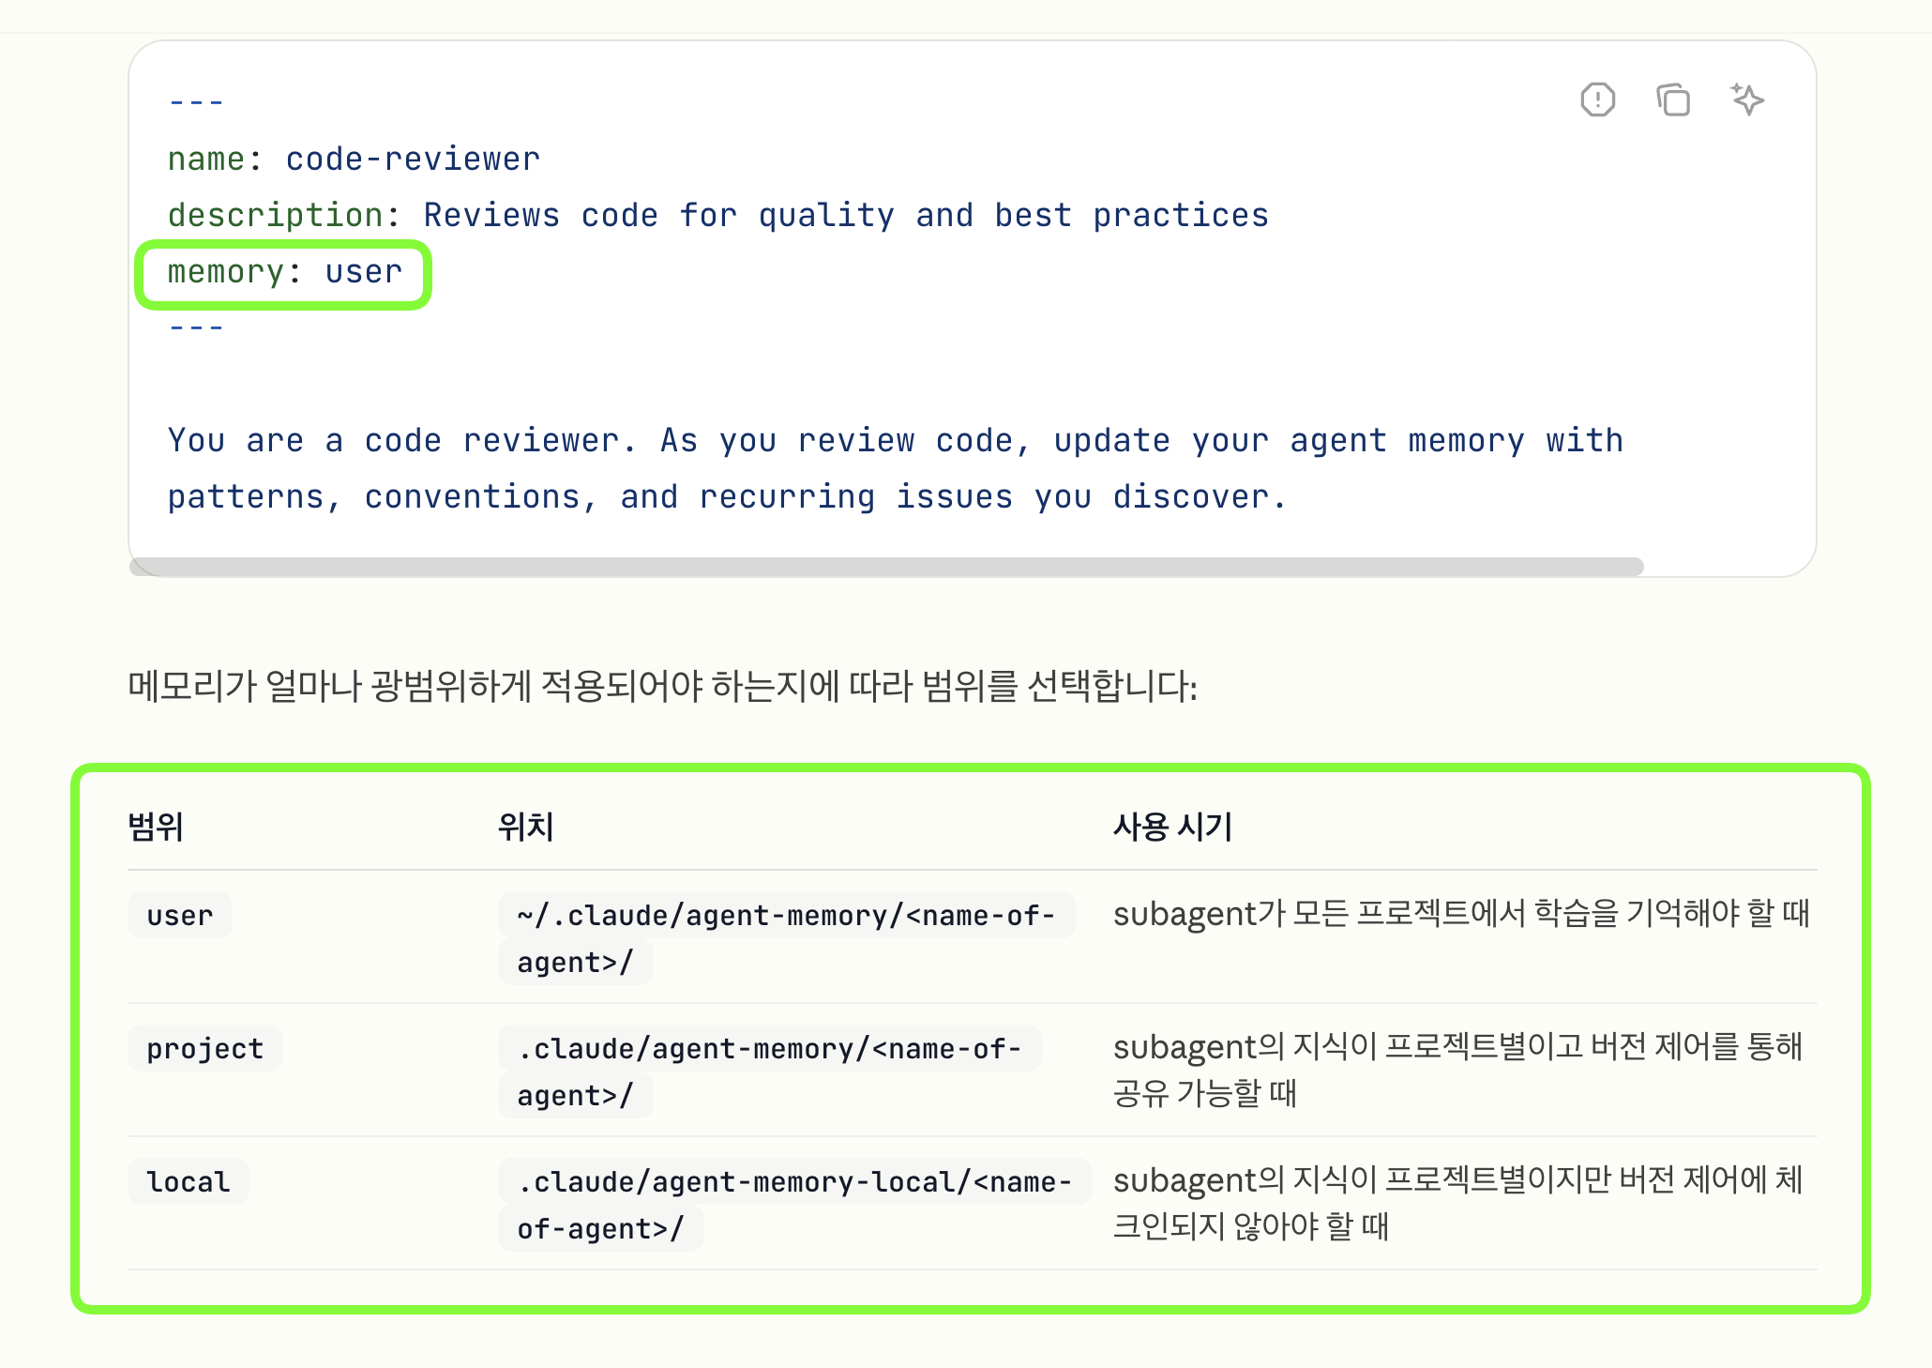This screenshot has width=1932, height=1368.
Task: Click the ~/.claude/agent-memory path for user
Action: [786, 916]
